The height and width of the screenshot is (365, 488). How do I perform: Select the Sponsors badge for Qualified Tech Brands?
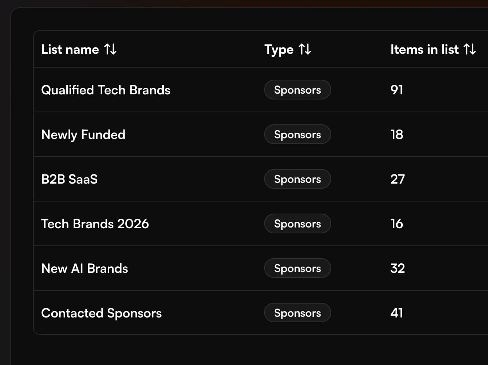(x=297, y=90)
